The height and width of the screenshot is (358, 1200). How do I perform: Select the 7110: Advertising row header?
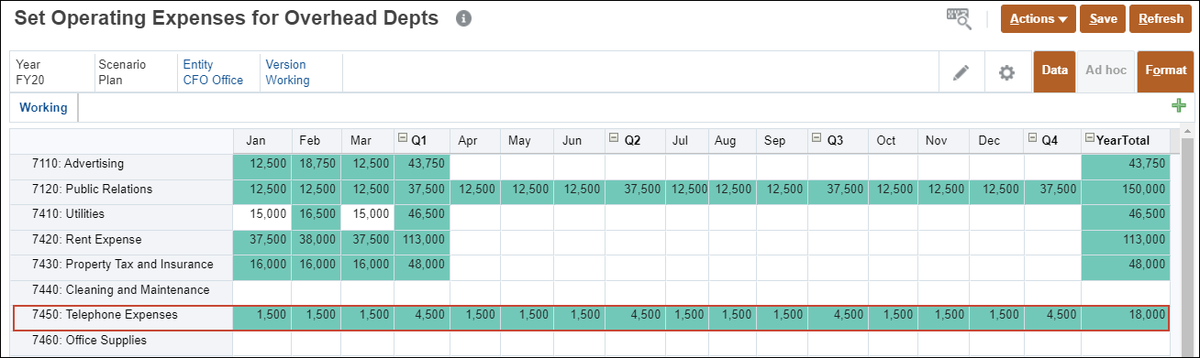tap(121, 166)
